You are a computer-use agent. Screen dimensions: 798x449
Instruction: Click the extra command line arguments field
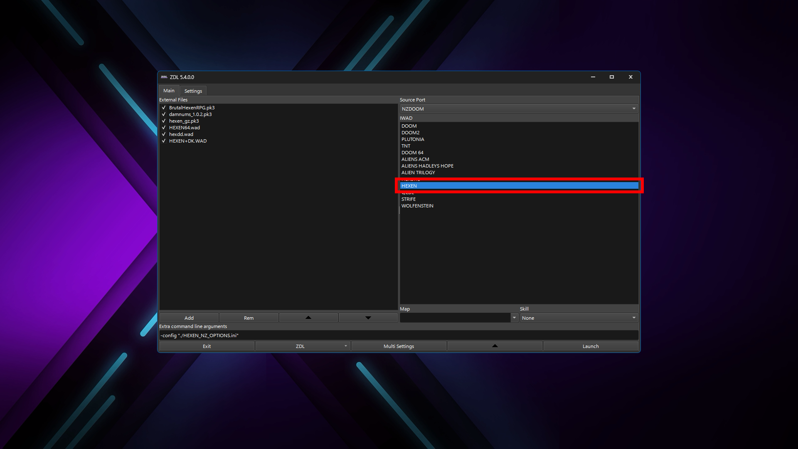coord(398,336)
